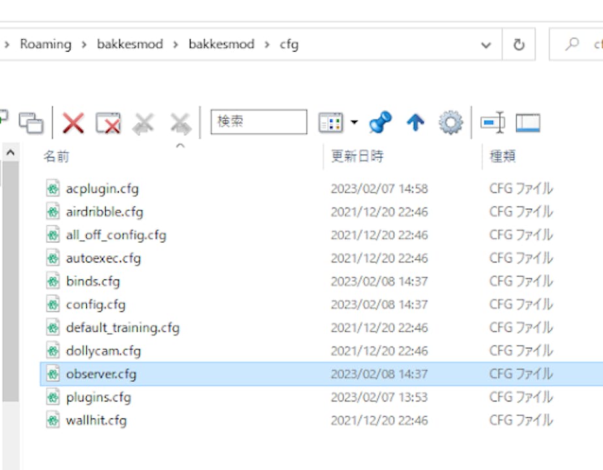Expand the chevron after bakkesmod in path
Viewport: 603px width, 470px height.
176,44
